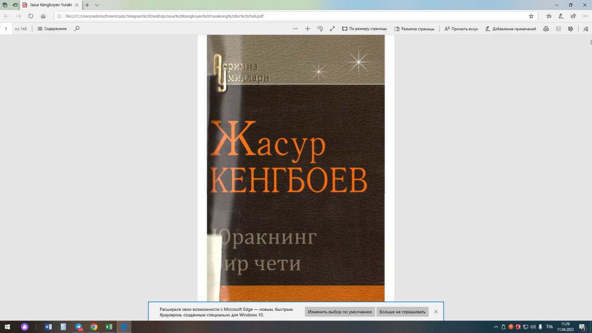Open the Содержимое contents panel
592x333 pixels.
(52, 28)
